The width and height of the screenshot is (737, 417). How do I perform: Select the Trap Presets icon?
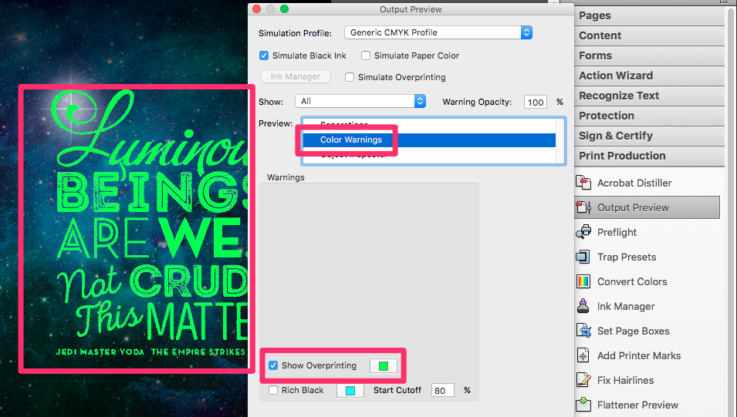pyautogui.click(x=584, y=257)
